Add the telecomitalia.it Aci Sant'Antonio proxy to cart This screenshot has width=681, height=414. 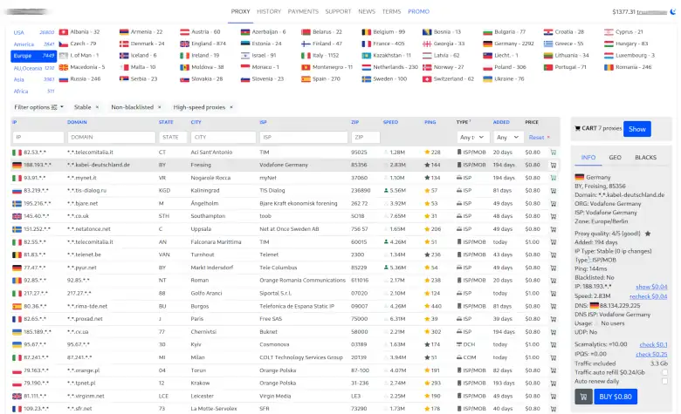tap(553, 152)
